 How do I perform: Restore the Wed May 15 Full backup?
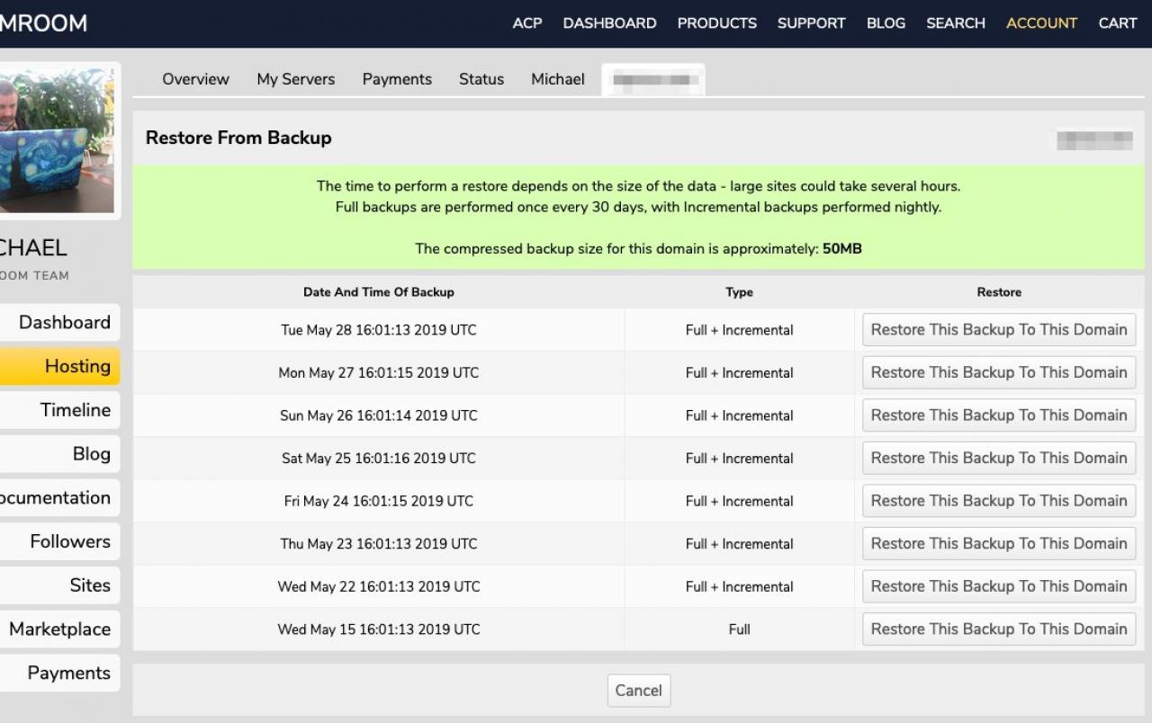point(998,629)
